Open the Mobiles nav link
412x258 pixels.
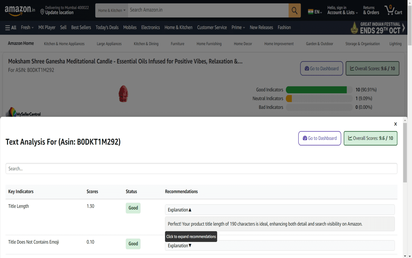[x=130, y=27]
